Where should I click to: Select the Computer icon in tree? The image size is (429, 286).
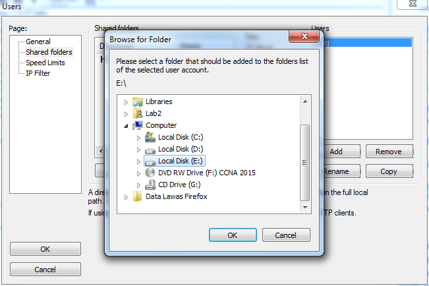(138, 125)
